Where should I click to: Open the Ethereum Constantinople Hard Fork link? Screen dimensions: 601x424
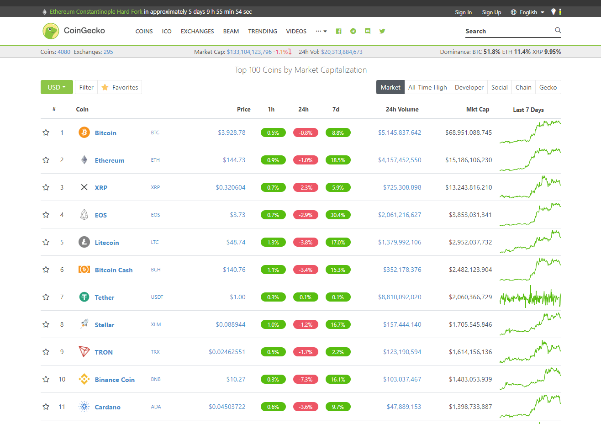pyautogui.click(x=96, y=12)
